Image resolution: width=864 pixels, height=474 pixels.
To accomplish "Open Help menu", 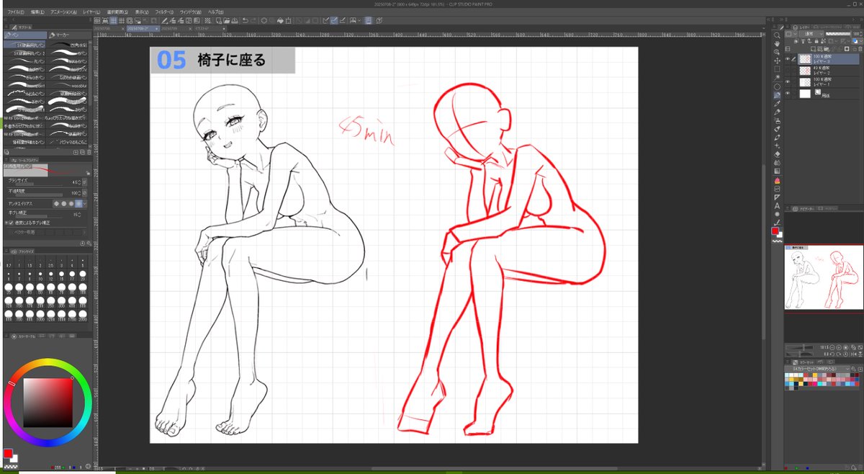I will click(215, 13).
